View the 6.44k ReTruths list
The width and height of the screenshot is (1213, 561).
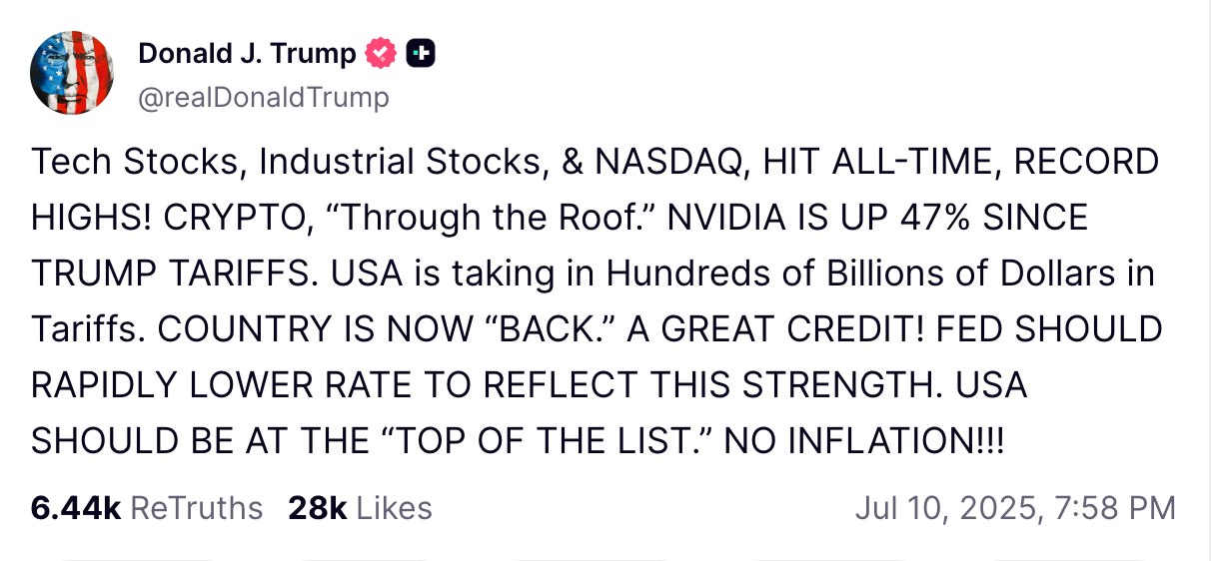coord(147,508)
